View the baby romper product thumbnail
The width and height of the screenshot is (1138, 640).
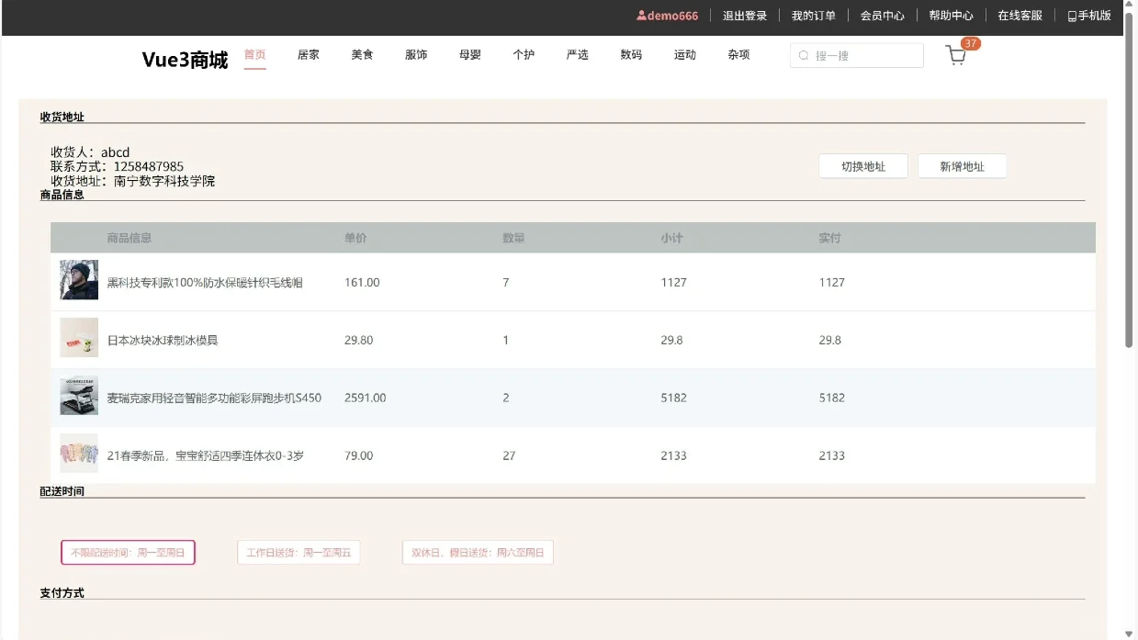pyautogui.click(x=78, y=453)
